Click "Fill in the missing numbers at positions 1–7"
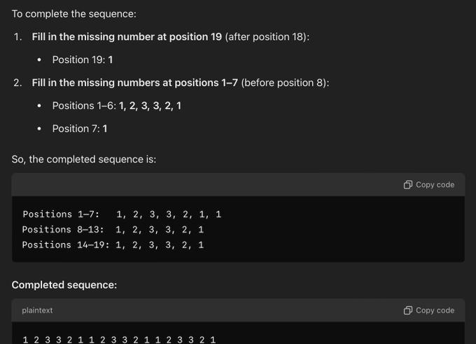The width and height of the screenshot is (476, 344). tap(135, 83)
